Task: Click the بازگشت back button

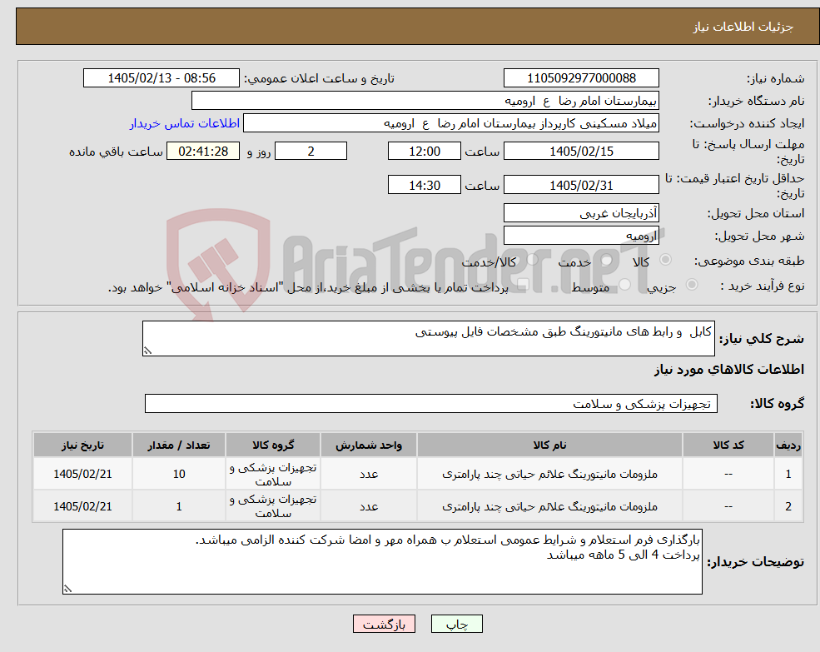Action: pos(384,624)
